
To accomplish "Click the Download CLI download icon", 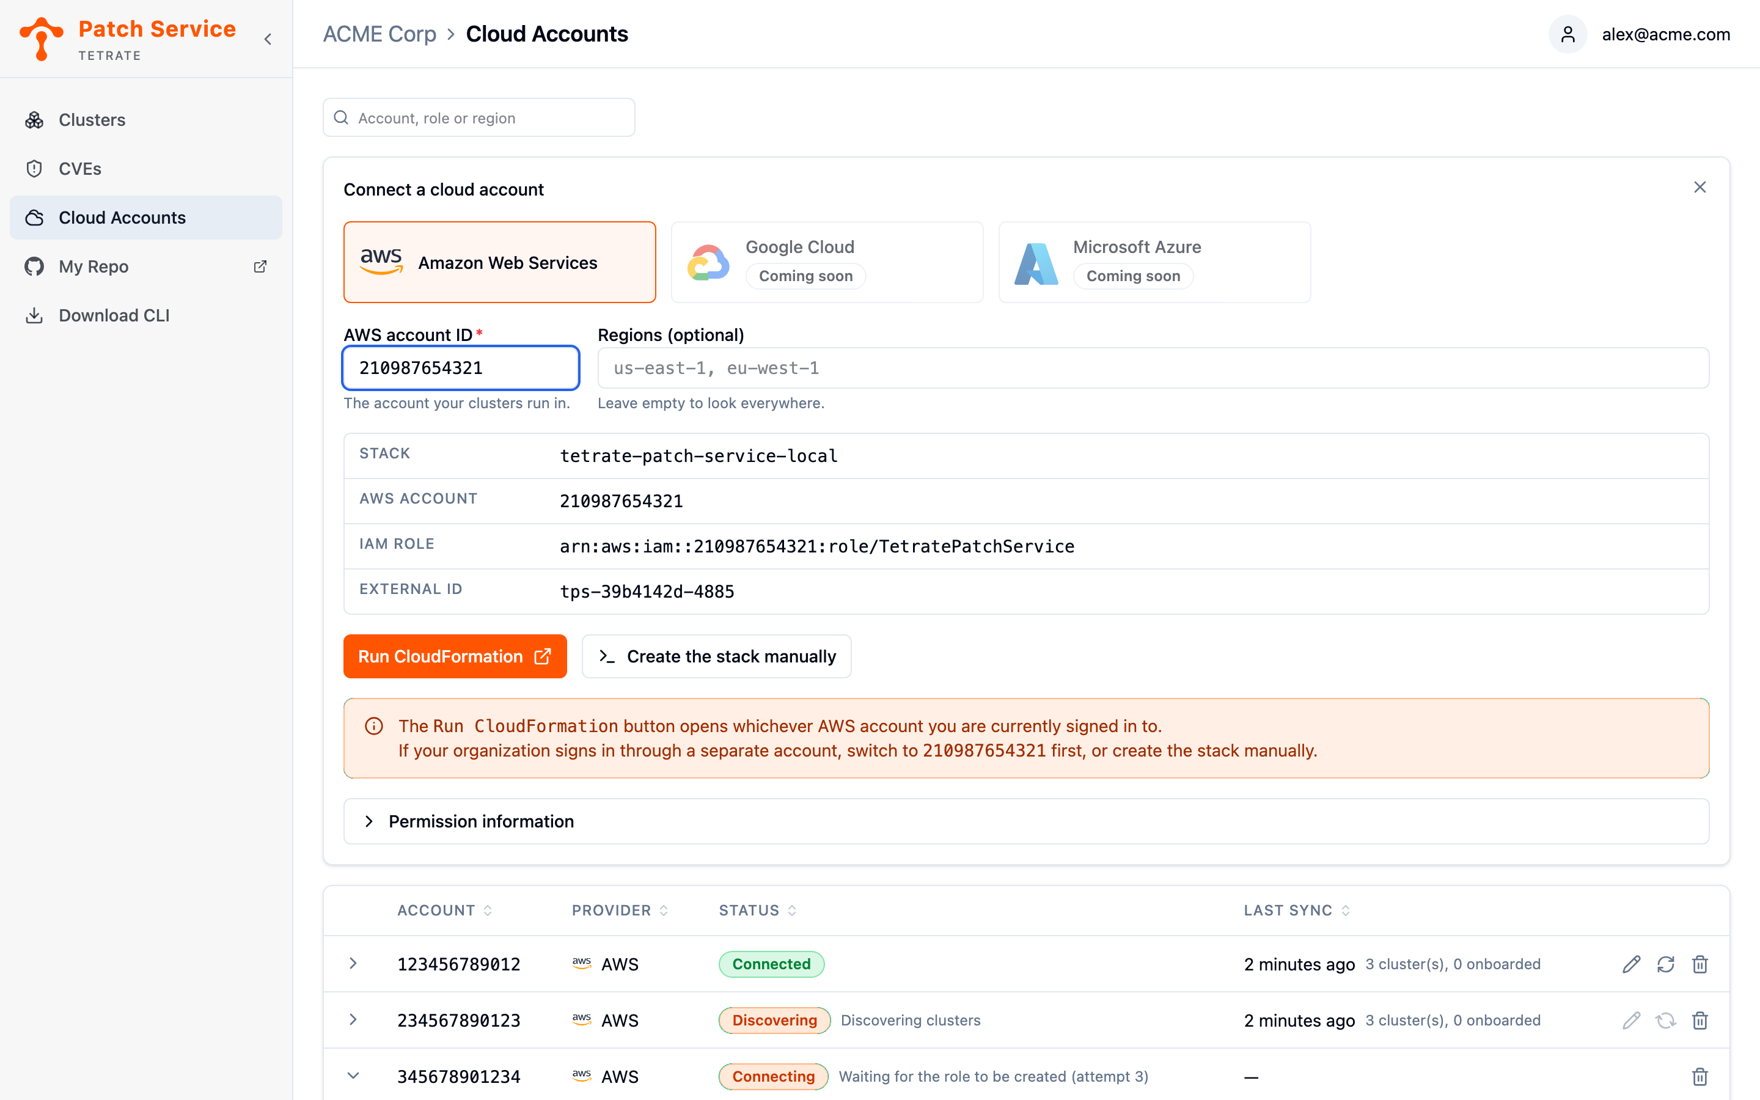I will 34,315.
